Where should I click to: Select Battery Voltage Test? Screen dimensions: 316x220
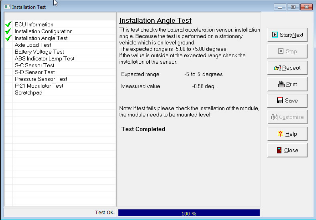click(39, 52)
